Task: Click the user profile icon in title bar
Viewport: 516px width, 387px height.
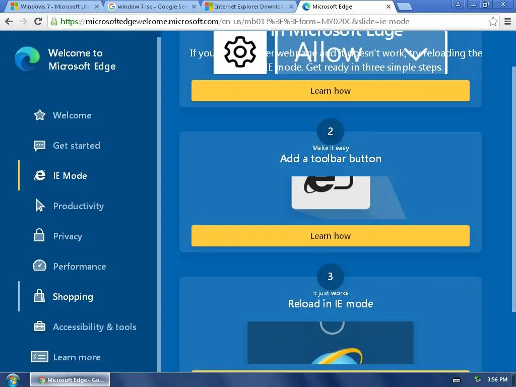Action: point(458,4)
